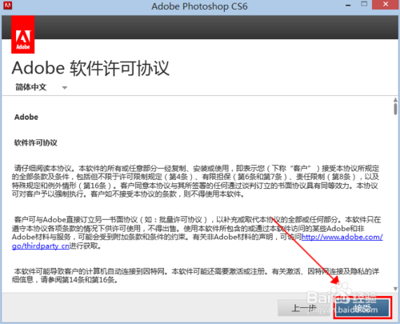Viewport: 400px width, 324px height.
Task: Click the license text scrollbar thumb
Action: pos(395,110)
